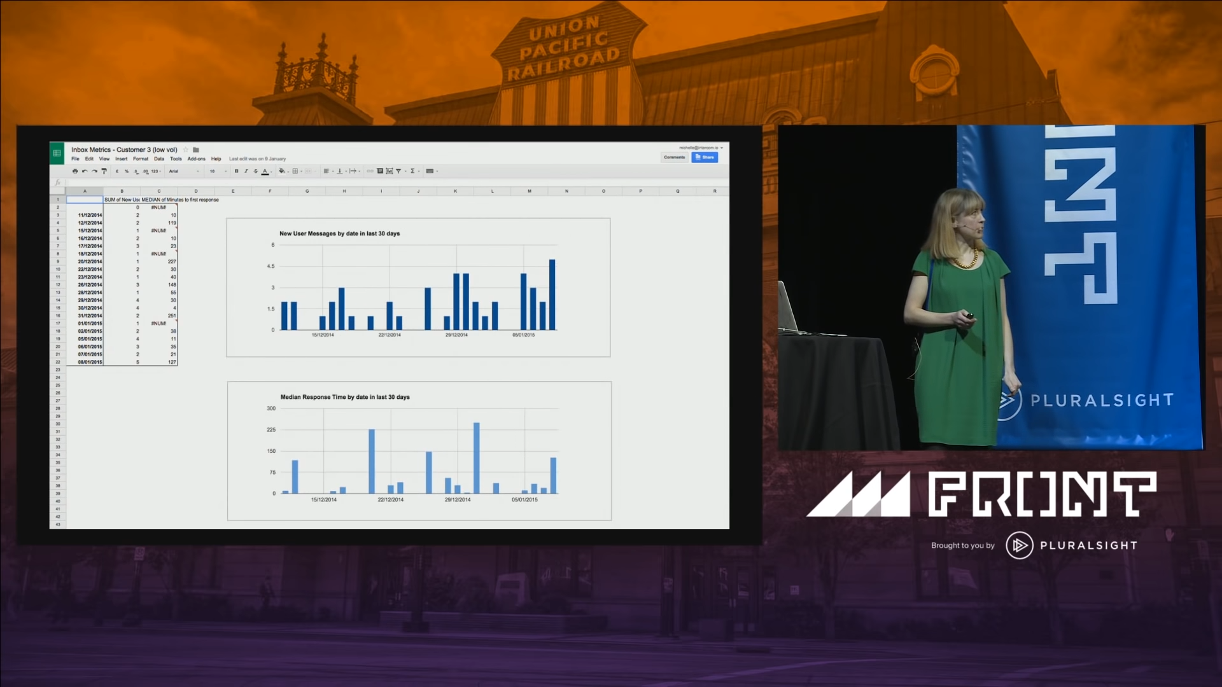
Task: Toggle bold formatting
Action: tap(237, 171)
